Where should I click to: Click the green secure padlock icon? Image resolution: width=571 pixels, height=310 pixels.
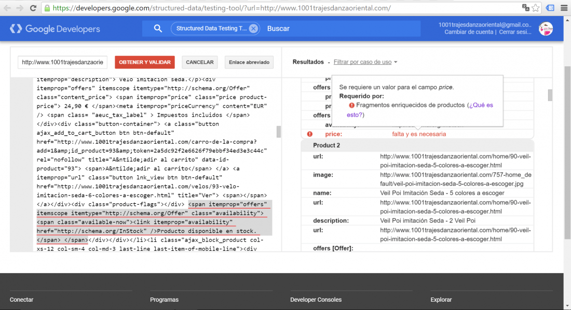coord(47,8)
